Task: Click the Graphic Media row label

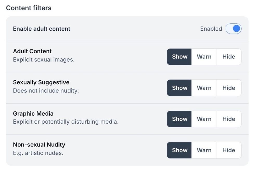Action: [33, 114]
